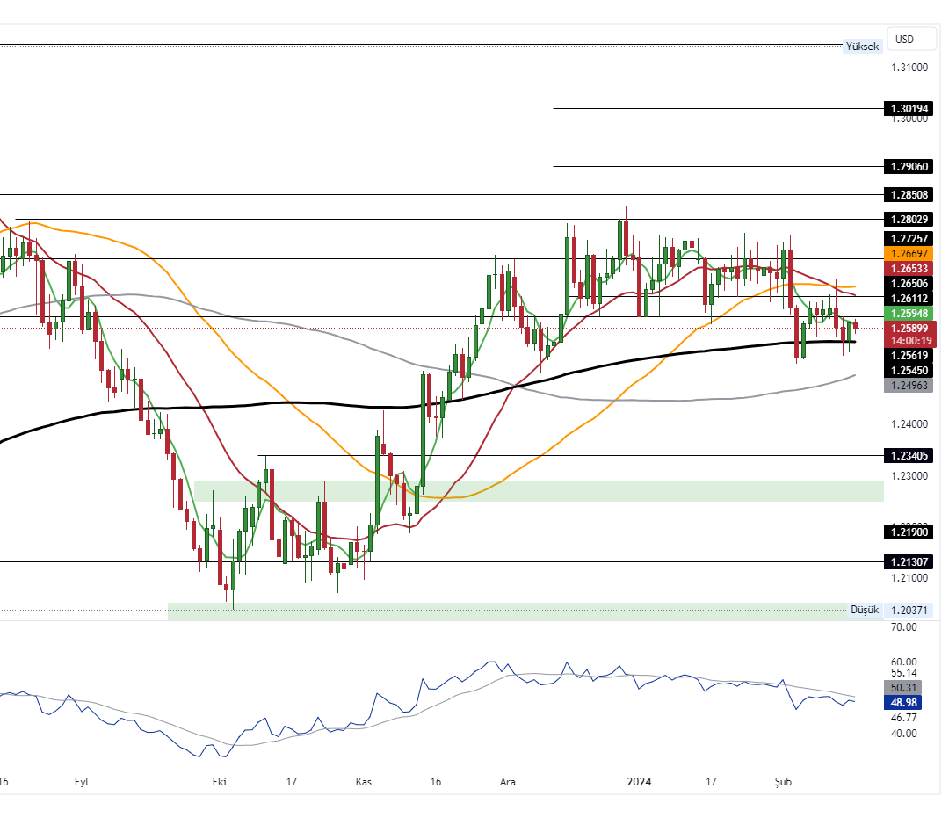Screen dimensions: 949x825
Task: Click the 14:00:19 countdown timer
Action: point(909,341)
